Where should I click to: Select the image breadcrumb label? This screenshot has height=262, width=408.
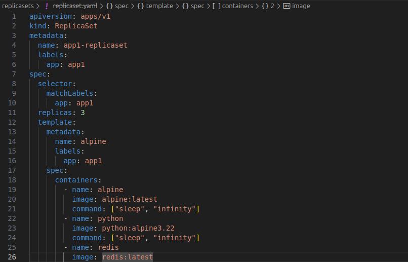[301, 6]
